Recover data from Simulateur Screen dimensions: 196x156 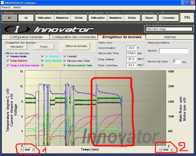tap(115, 18)
